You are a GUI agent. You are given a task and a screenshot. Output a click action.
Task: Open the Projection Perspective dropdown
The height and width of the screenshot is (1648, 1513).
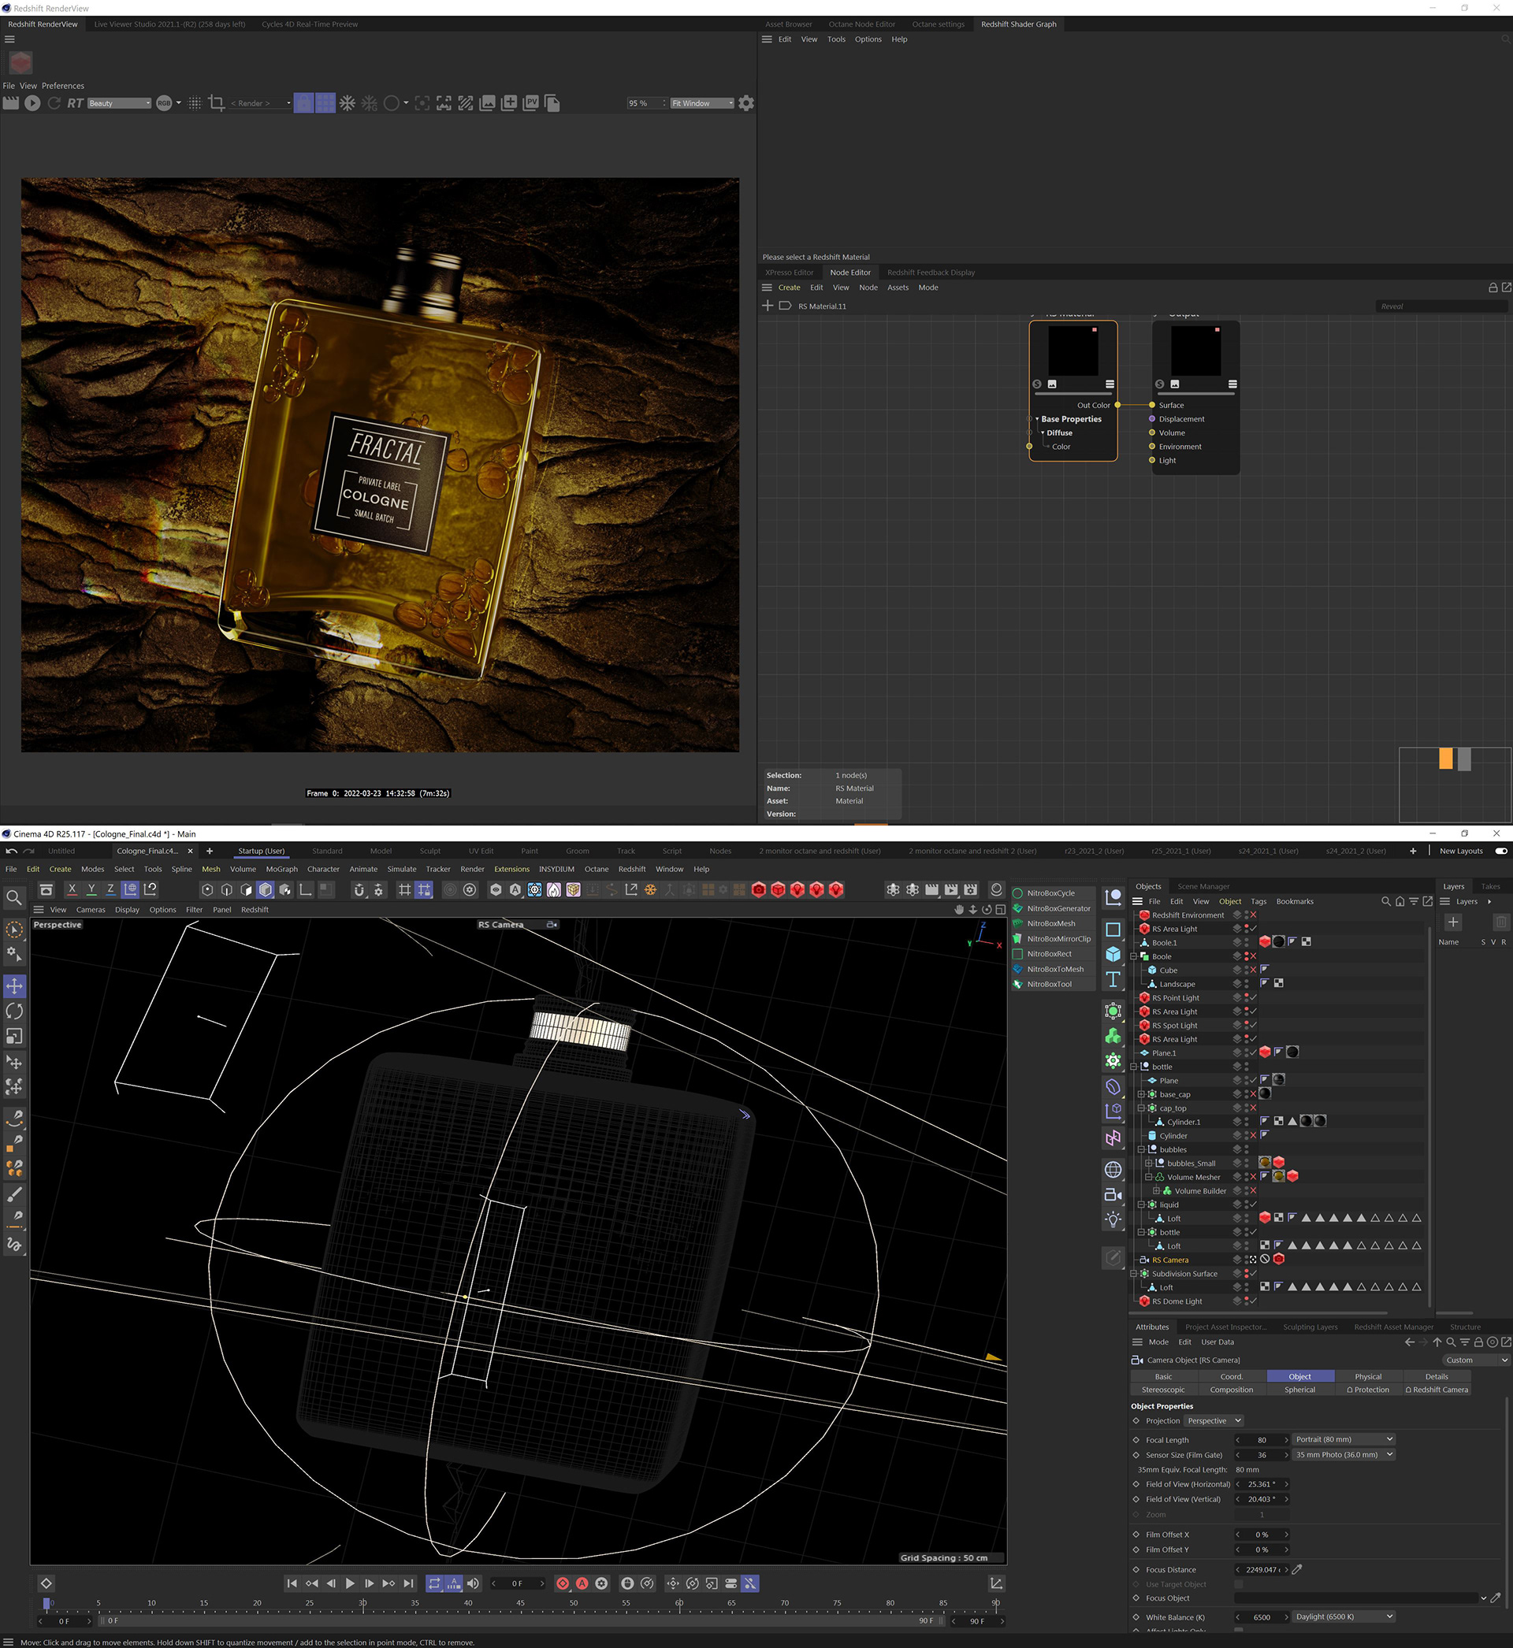(x=1214, y=1420)
